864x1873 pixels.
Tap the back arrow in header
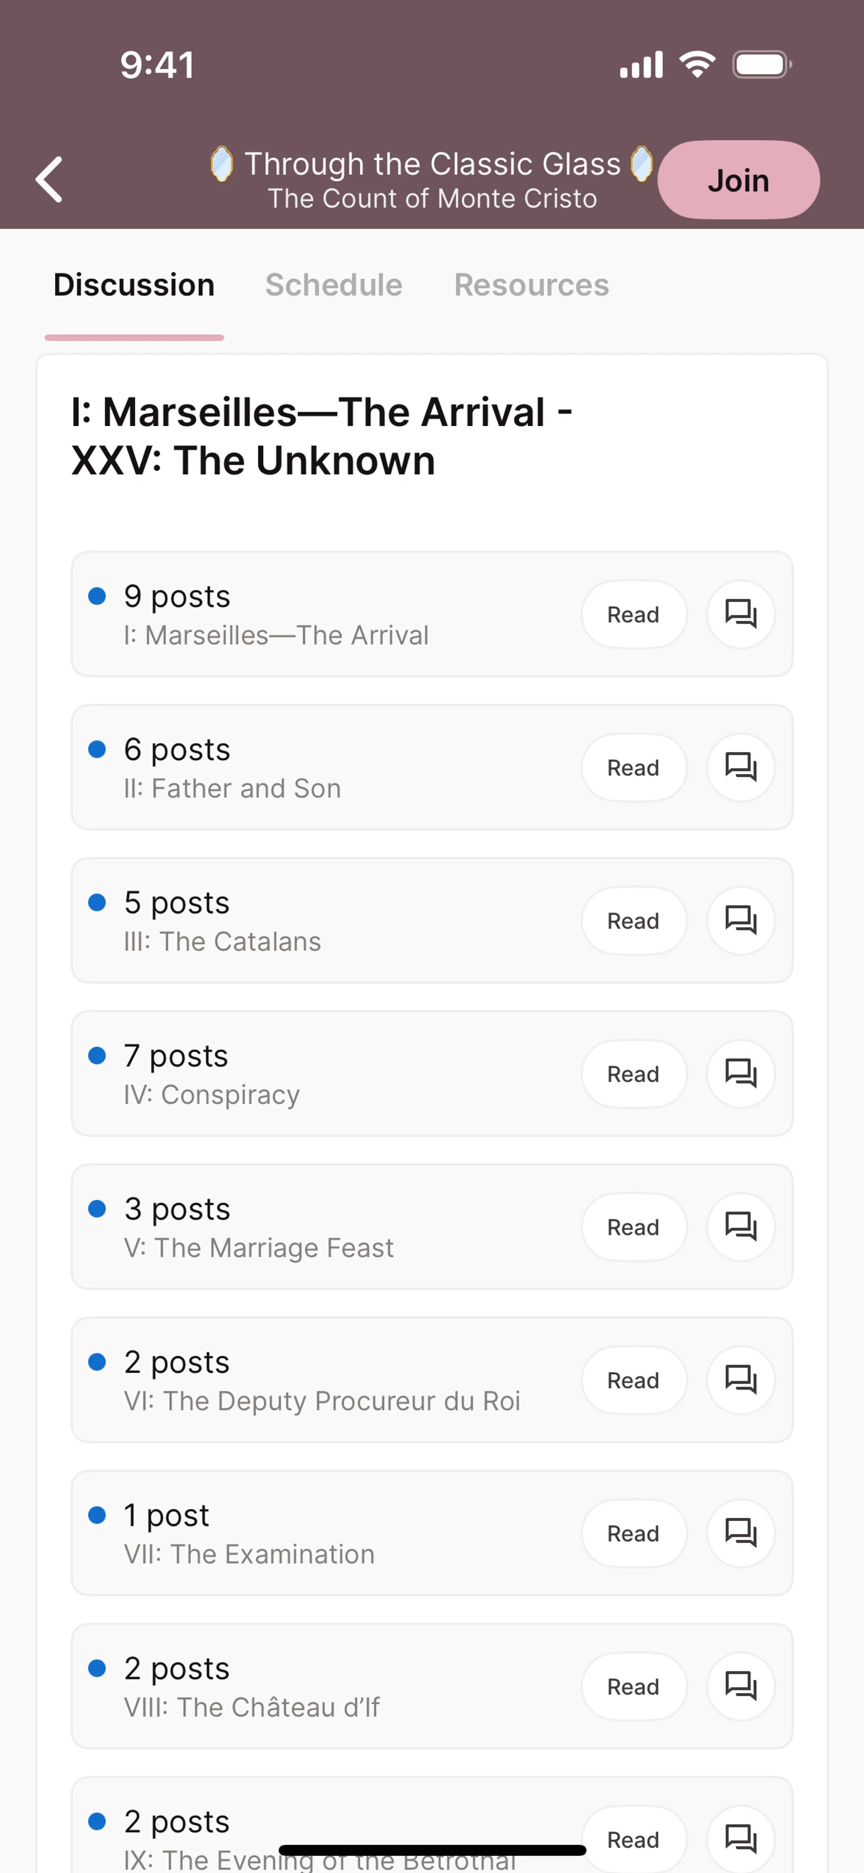(x=49, y=179)
